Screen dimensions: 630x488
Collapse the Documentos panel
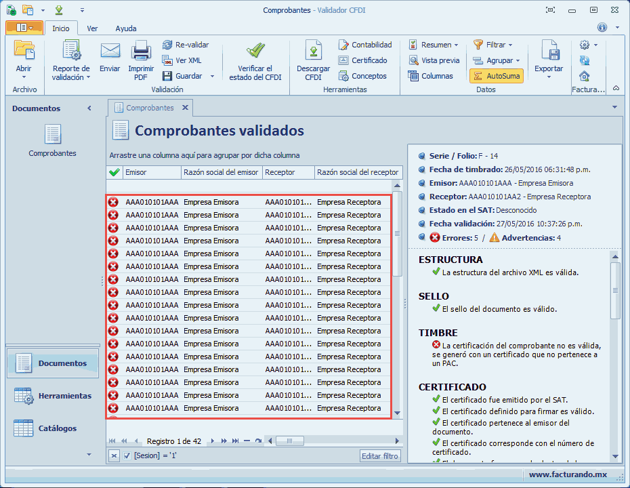(x=89, y=108)
